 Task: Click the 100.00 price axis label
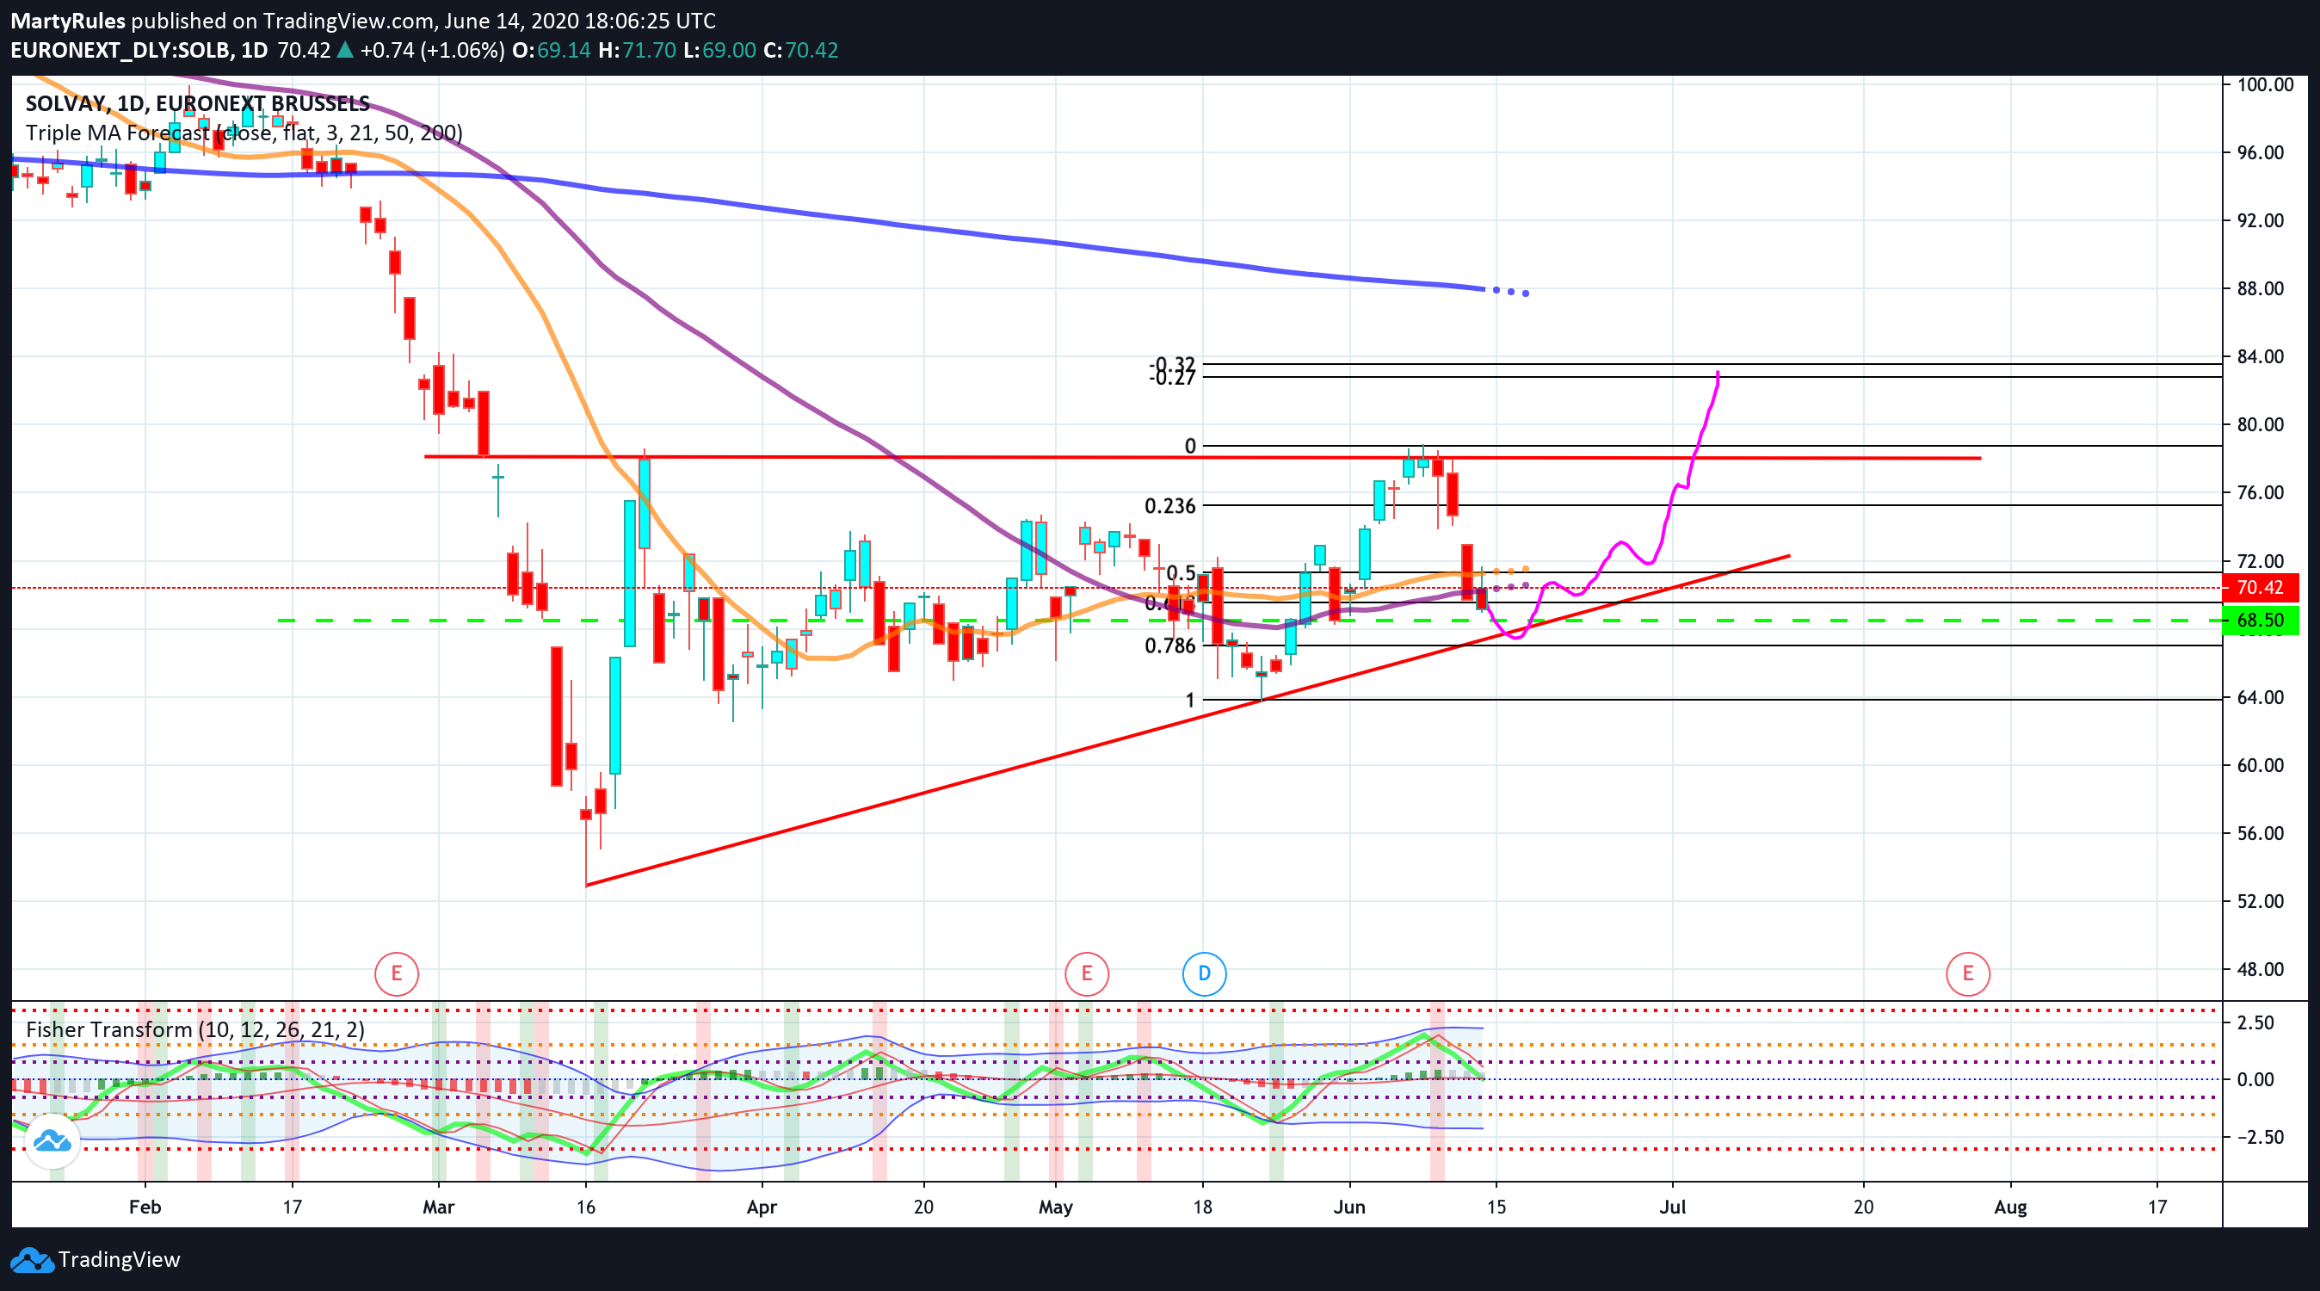[2266, 83]
